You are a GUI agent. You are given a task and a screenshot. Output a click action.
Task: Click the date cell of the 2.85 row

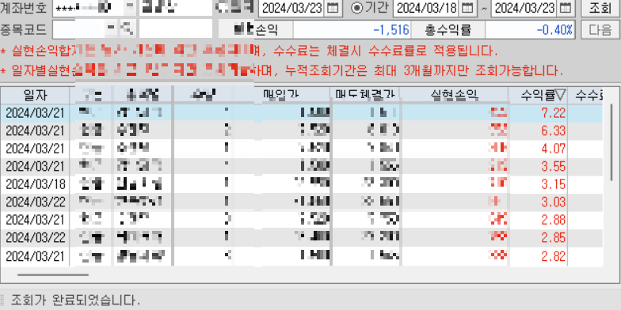pos(36,238)
